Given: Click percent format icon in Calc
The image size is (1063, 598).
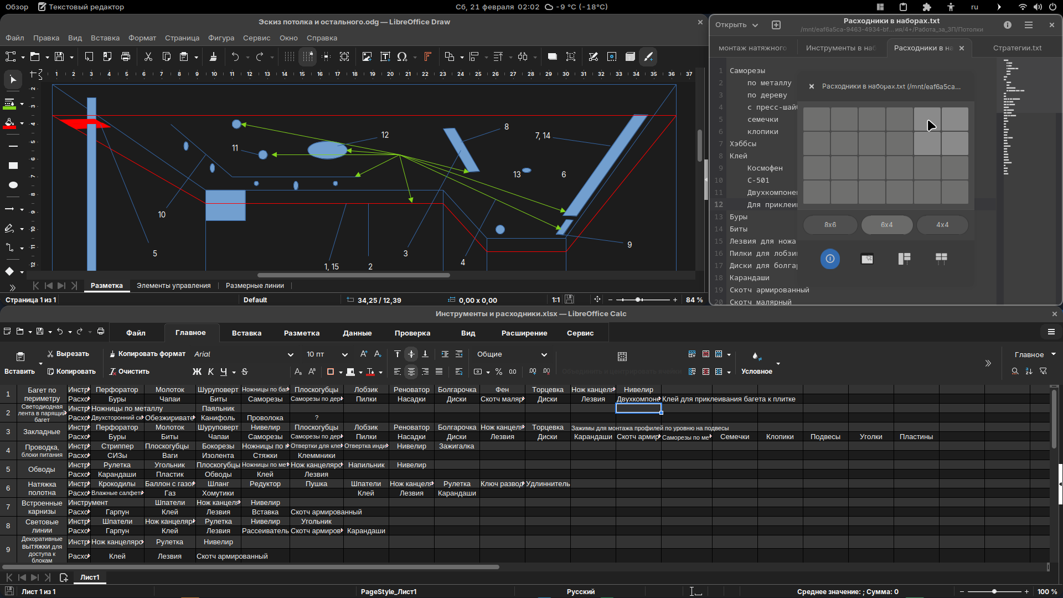Looking at the screenshot, I should (499, 372).
